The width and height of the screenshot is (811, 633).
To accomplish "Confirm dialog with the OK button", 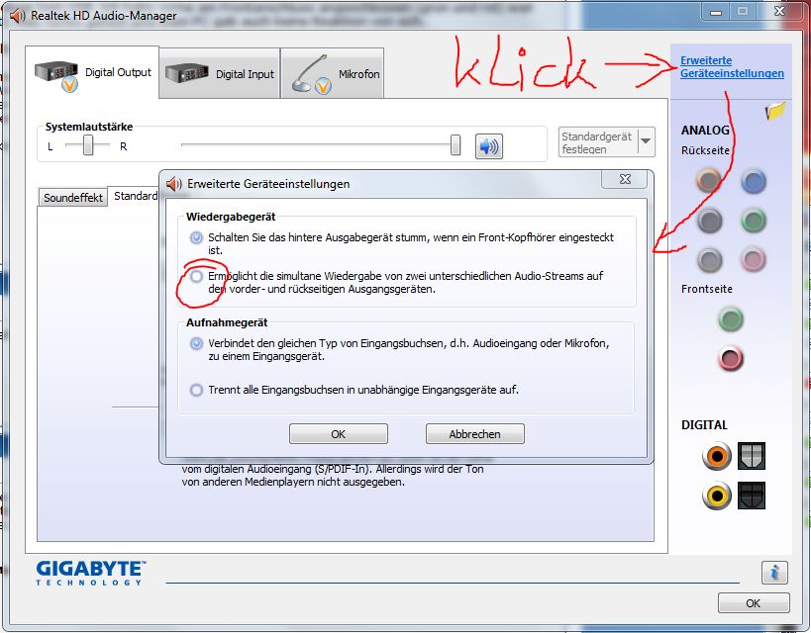I will pos(339,434).
